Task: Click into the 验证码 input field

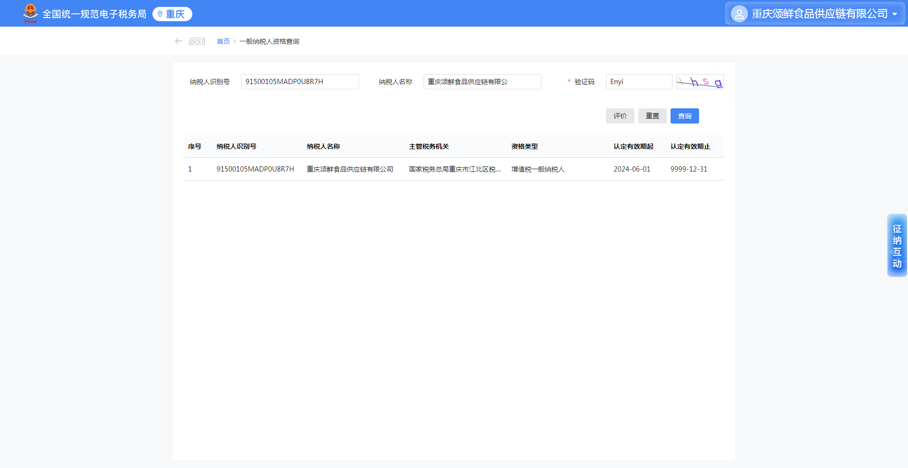Action: (639, 82)
